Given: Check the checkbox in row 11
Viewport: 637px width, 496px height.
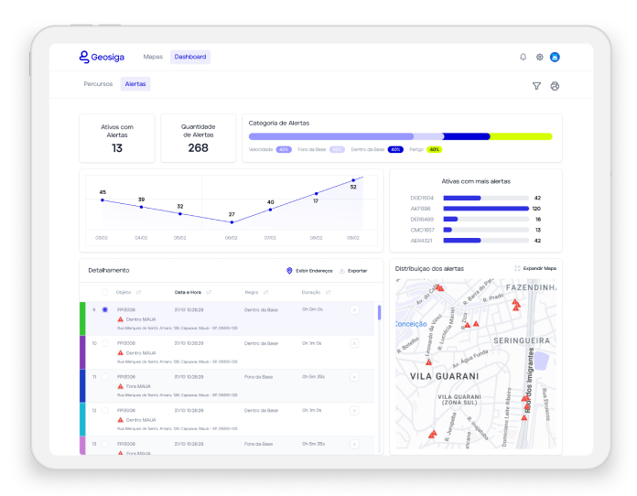Looking at the screenshot, I should (x=105, y=377).
